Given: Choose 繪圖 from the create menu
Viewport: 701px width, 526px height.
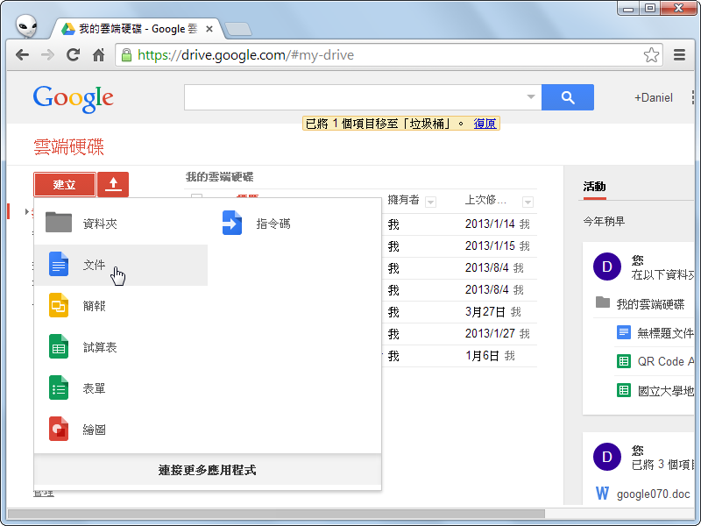Looking at the screenshot, I should (x=121, y=430).
